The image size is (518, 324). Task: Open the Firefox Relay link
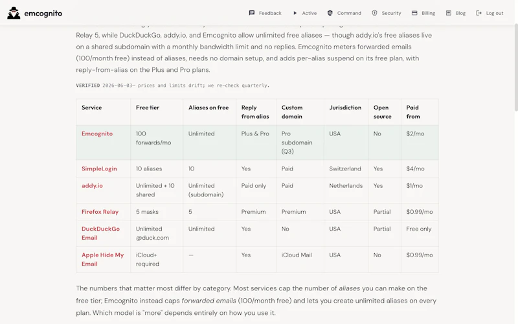coord(100,212)
